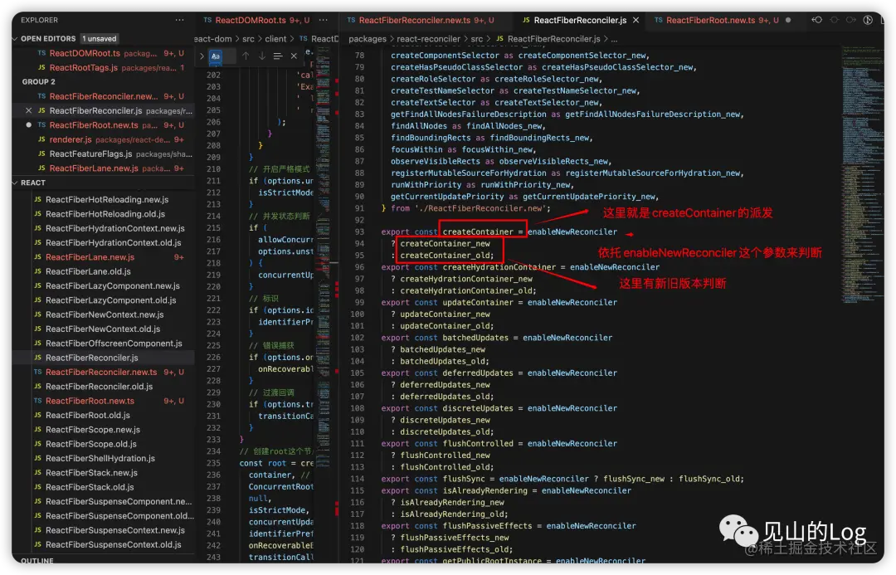Click the packages breadcrumb
Image resolution: width=896 pixels, height=575 pixels.
pos(368,39)
